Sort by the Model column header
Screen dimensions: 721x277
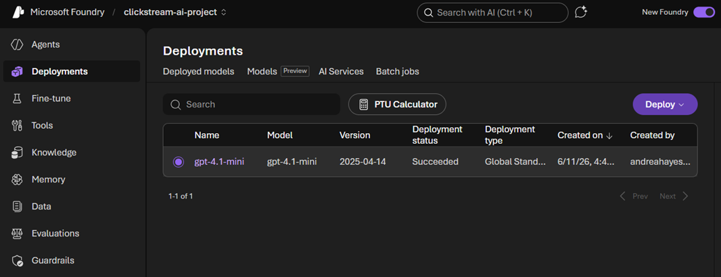coord(280,136)
